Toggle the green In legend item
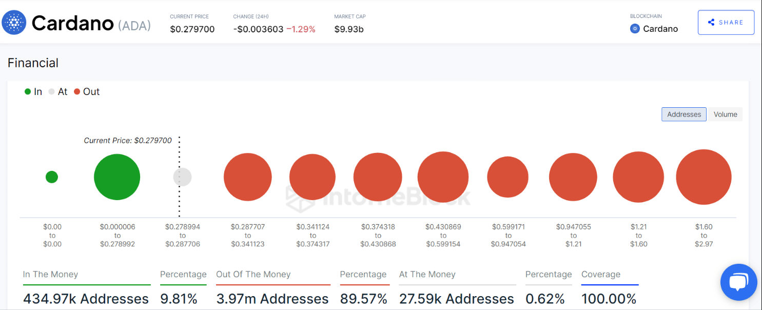This screenshot has height=310, width=762. coord(33,92)
